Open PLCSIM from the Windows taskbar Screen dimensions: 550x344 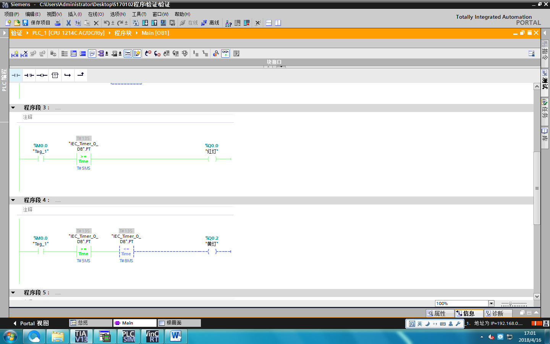click(129, 336)
